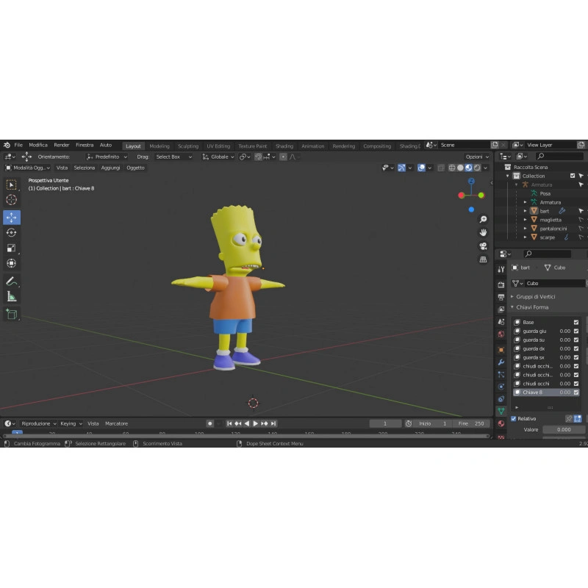Viewport: 588px width, 588px height.
Task: Open World properties tab (red globe)
Action: coord(501,334)
